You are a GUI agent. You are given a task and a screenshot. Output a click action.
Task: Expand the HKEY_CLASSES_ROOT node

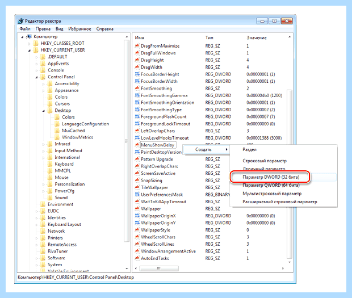30,44
